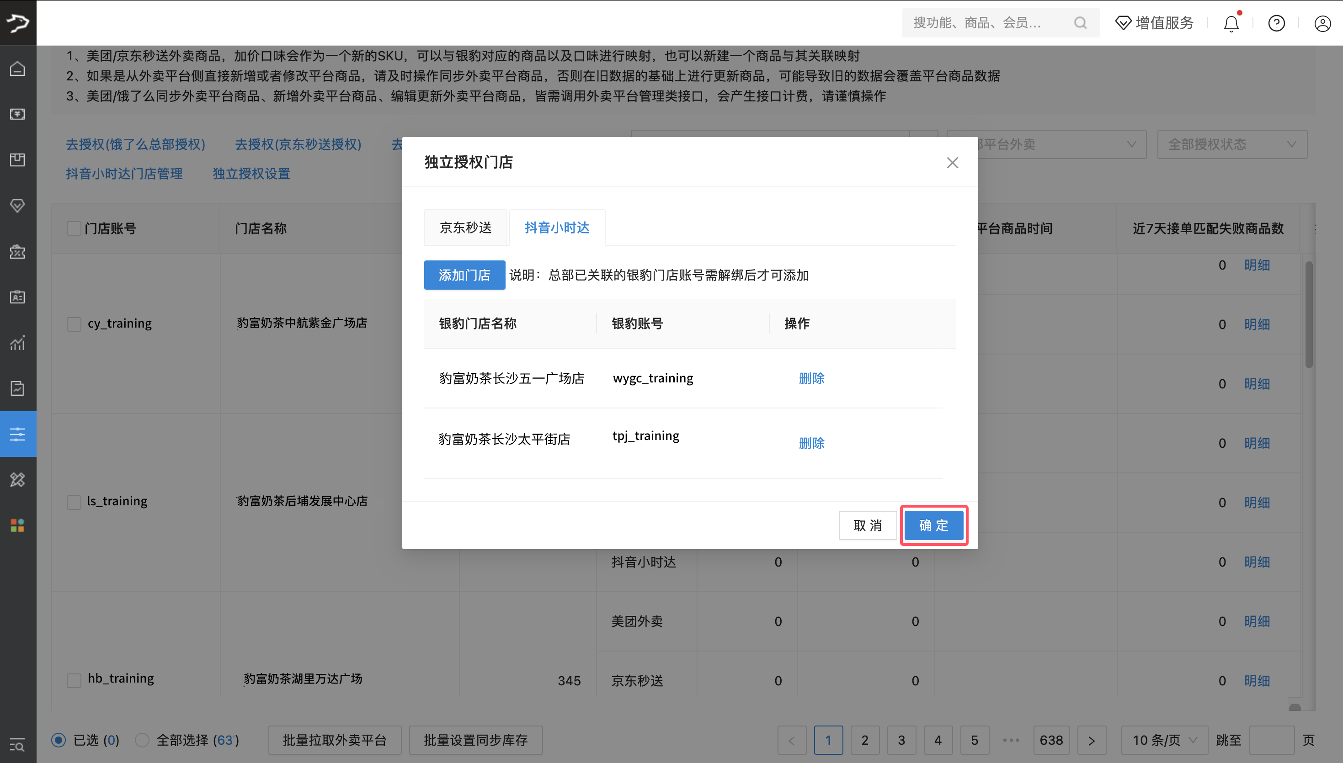Open 明细 in the 抖音小时达 row

[x=1257, y=562]
